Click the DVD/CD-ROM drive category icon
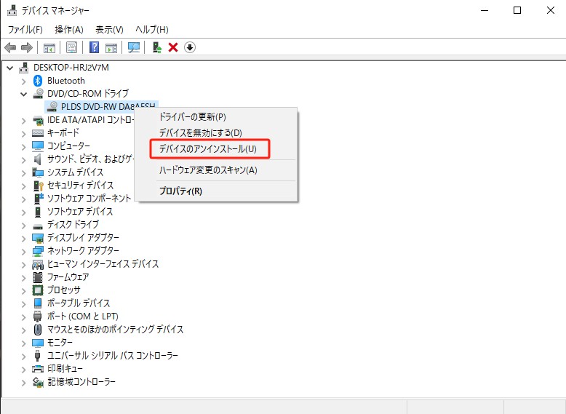566x414 pixels. pyautogui.click(x=38, y=93)
